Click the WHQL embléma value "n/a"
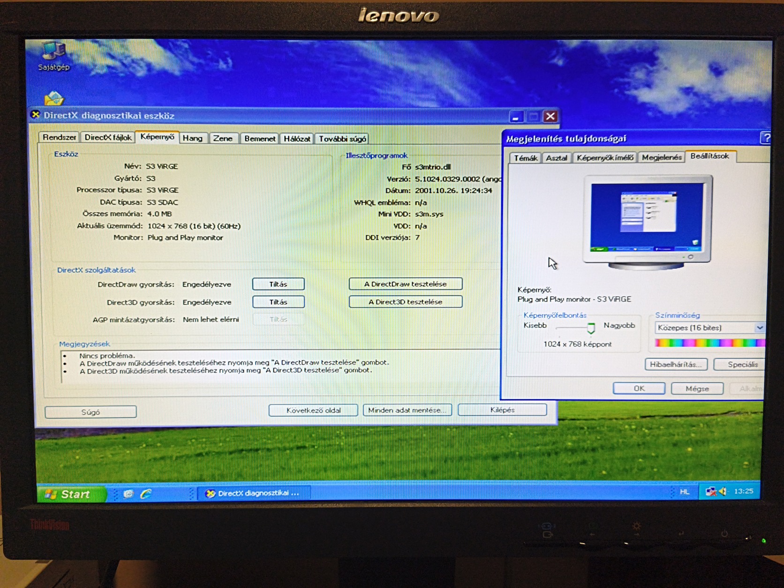 click(x=421, y=203)
